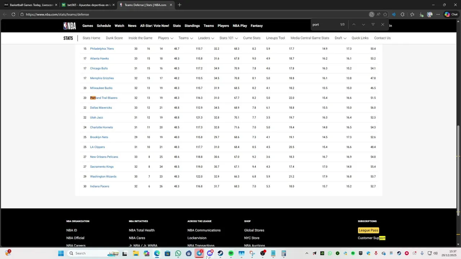Image resolution: width=461 pixels, height=259 pixels.
Task: Click the read aloud icon in address bar
Action: (x=378, y=14)
